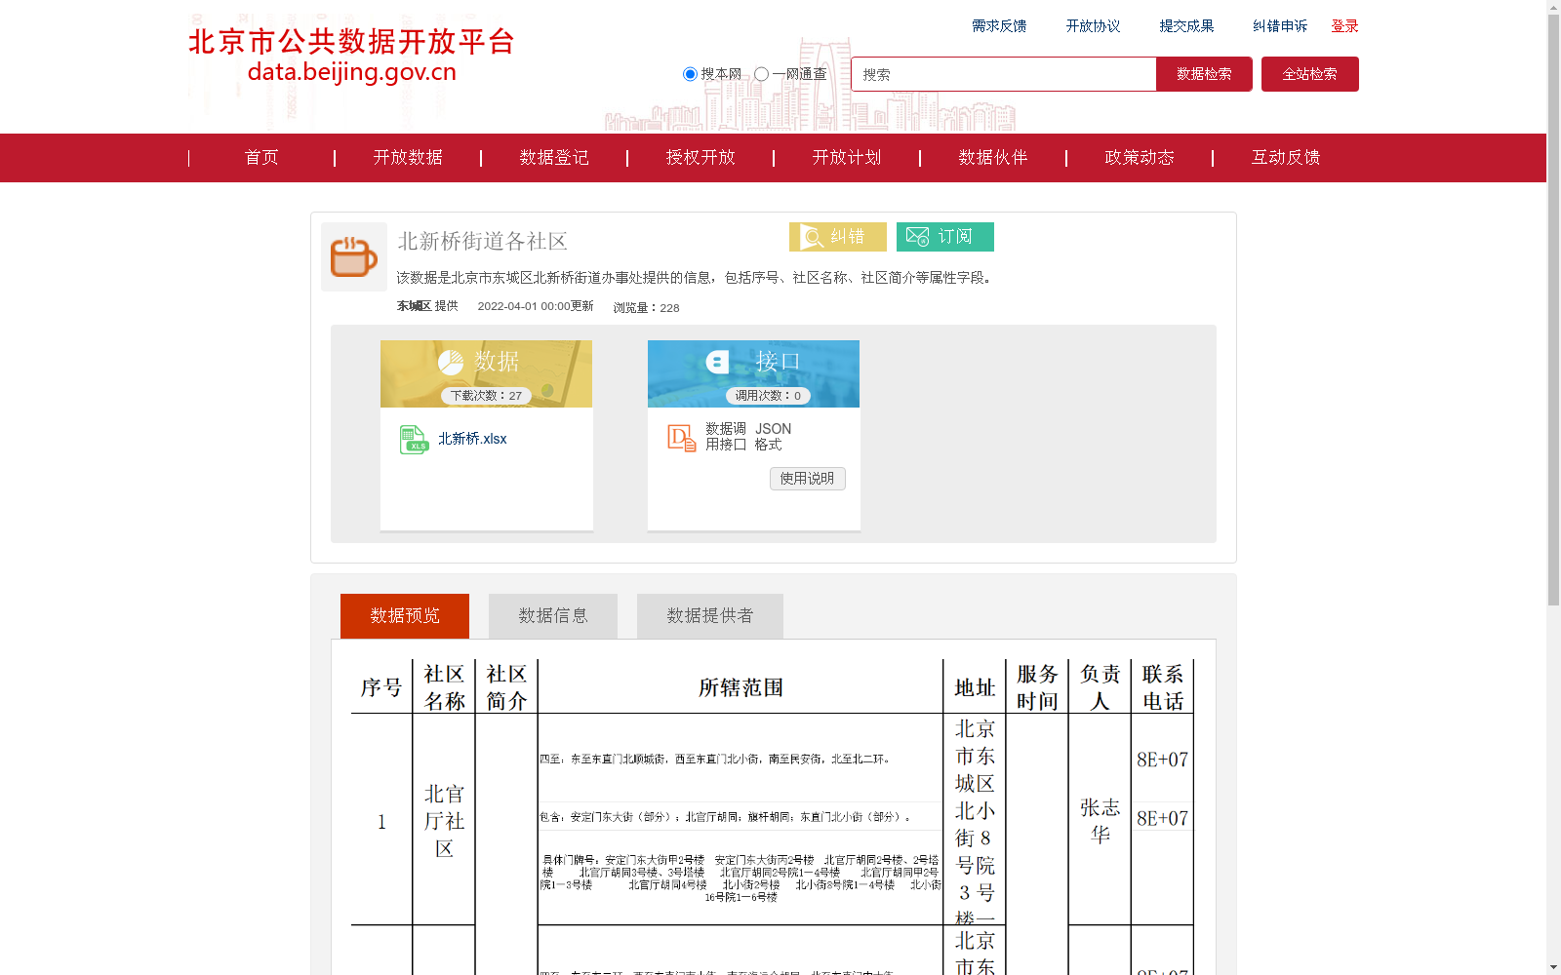The width and height of the screenshot is (1561, 975).
Task: Click 数据调用接口 JSON格式 text
Action: 748,437
